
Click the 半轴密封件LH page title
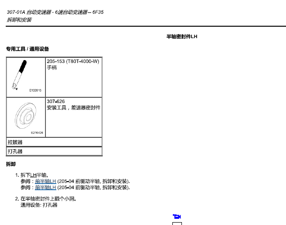182,37
